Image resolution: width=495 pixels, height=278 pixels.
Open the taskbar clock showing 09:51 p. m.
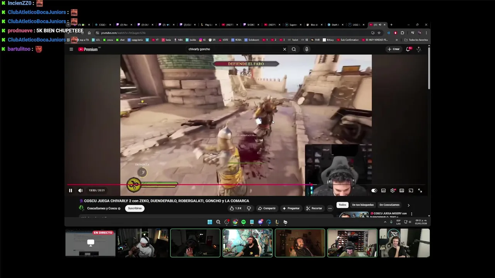(x=421, y=222)
